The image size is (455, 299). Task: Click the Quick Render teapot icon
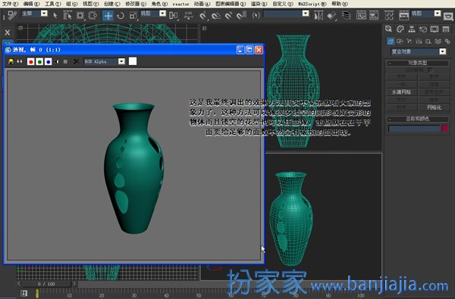[x=449, y=16]
